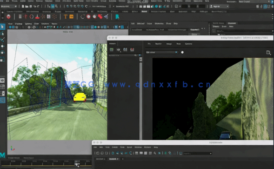Click the Save Scene icon in status line

pos(31,7)
